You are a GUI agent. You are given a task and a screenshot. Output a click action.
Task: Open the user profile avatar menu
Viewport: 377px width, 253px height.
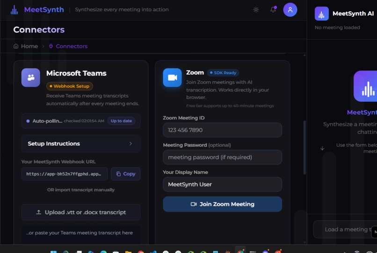(x=290, y=10)
